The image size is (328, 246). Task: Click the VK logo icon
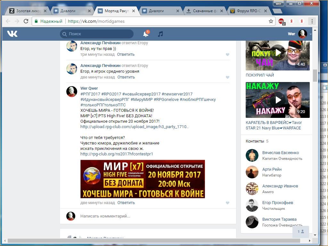(x=12, y=34)
